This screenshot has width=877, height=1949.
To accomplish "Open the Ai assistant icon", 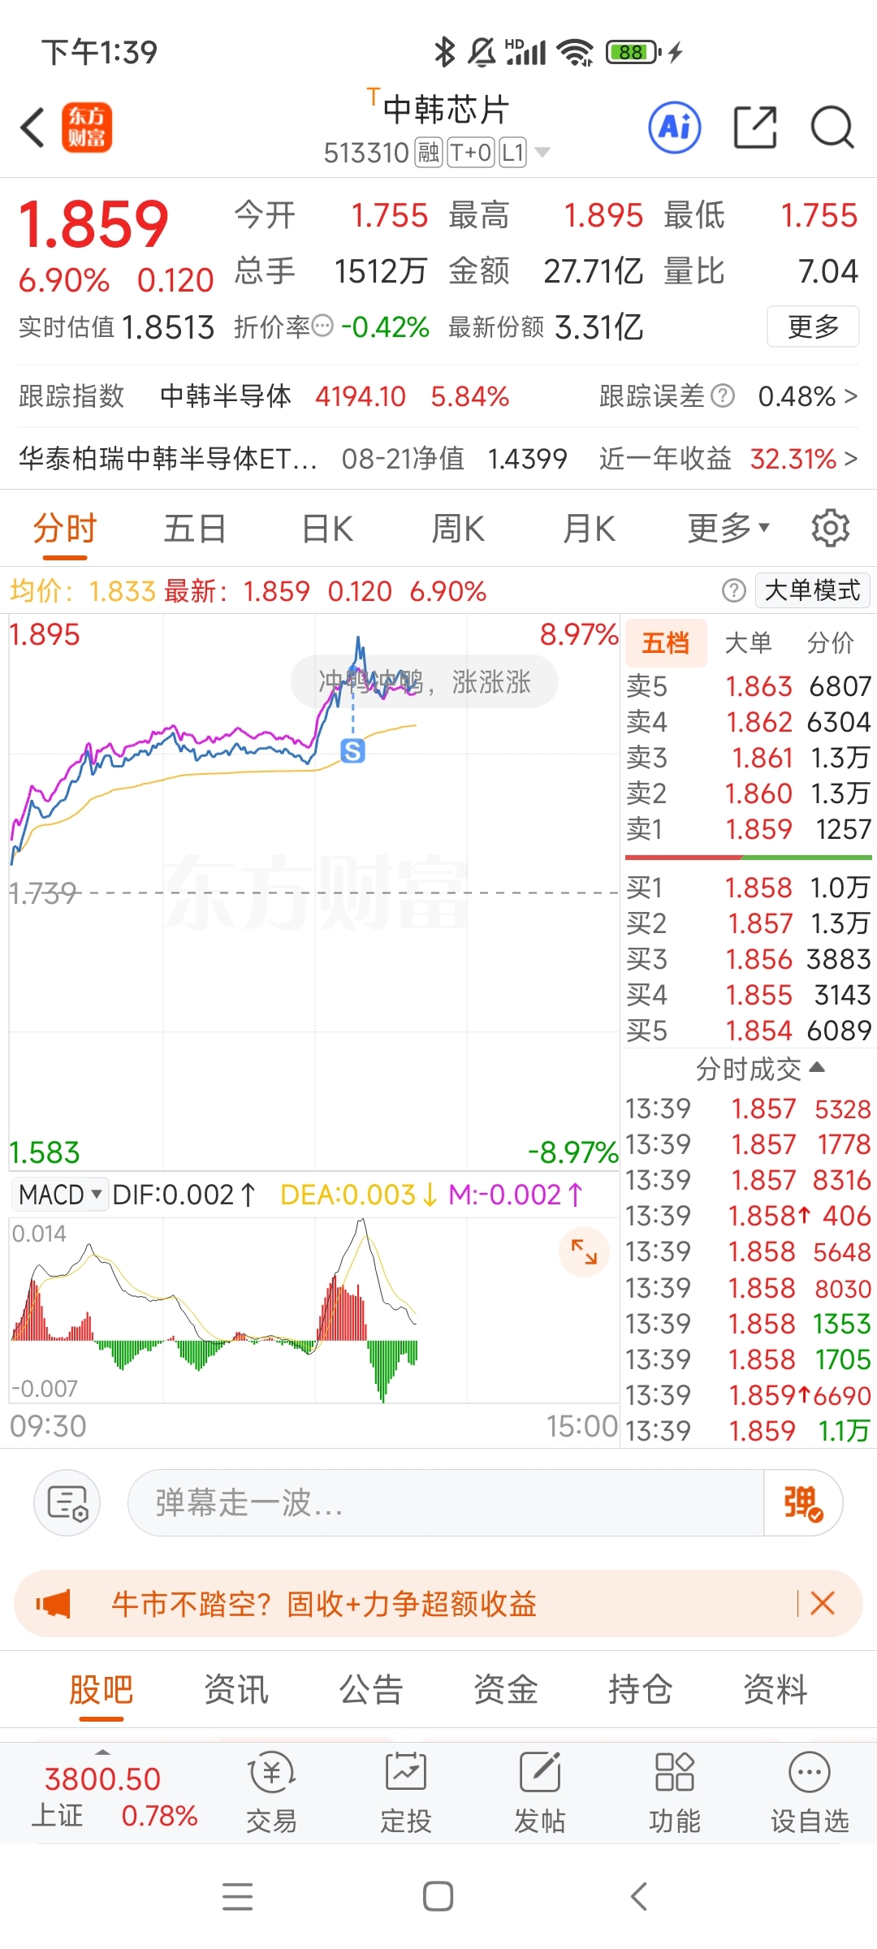I will tap(675, 127).
